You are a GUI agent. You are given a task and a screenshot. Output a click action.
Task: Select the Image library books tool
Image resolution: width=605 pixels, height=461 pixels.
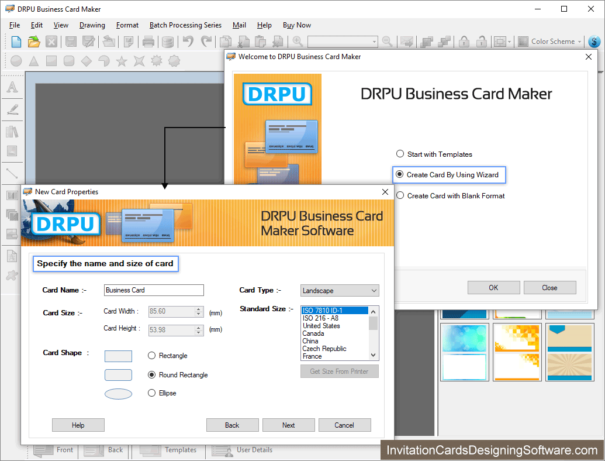(12, 132)
